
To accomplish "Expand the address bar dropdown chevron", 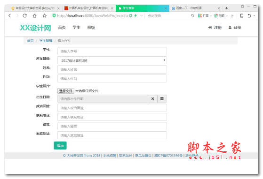I will pyautogui.click(x=142, y=15).
